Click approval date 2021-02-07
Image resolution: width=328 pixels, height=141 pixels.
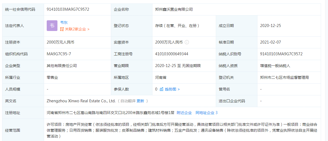pyautogui.click(x=271, y=42)
